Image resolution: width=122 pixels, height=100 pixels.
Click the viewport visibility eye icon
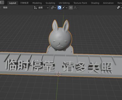click(x=118, y=7)
